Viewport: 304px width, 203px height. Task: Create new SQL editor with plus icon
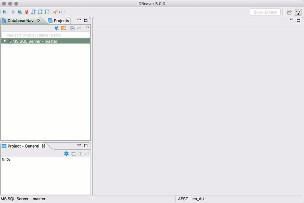(47, 12)
